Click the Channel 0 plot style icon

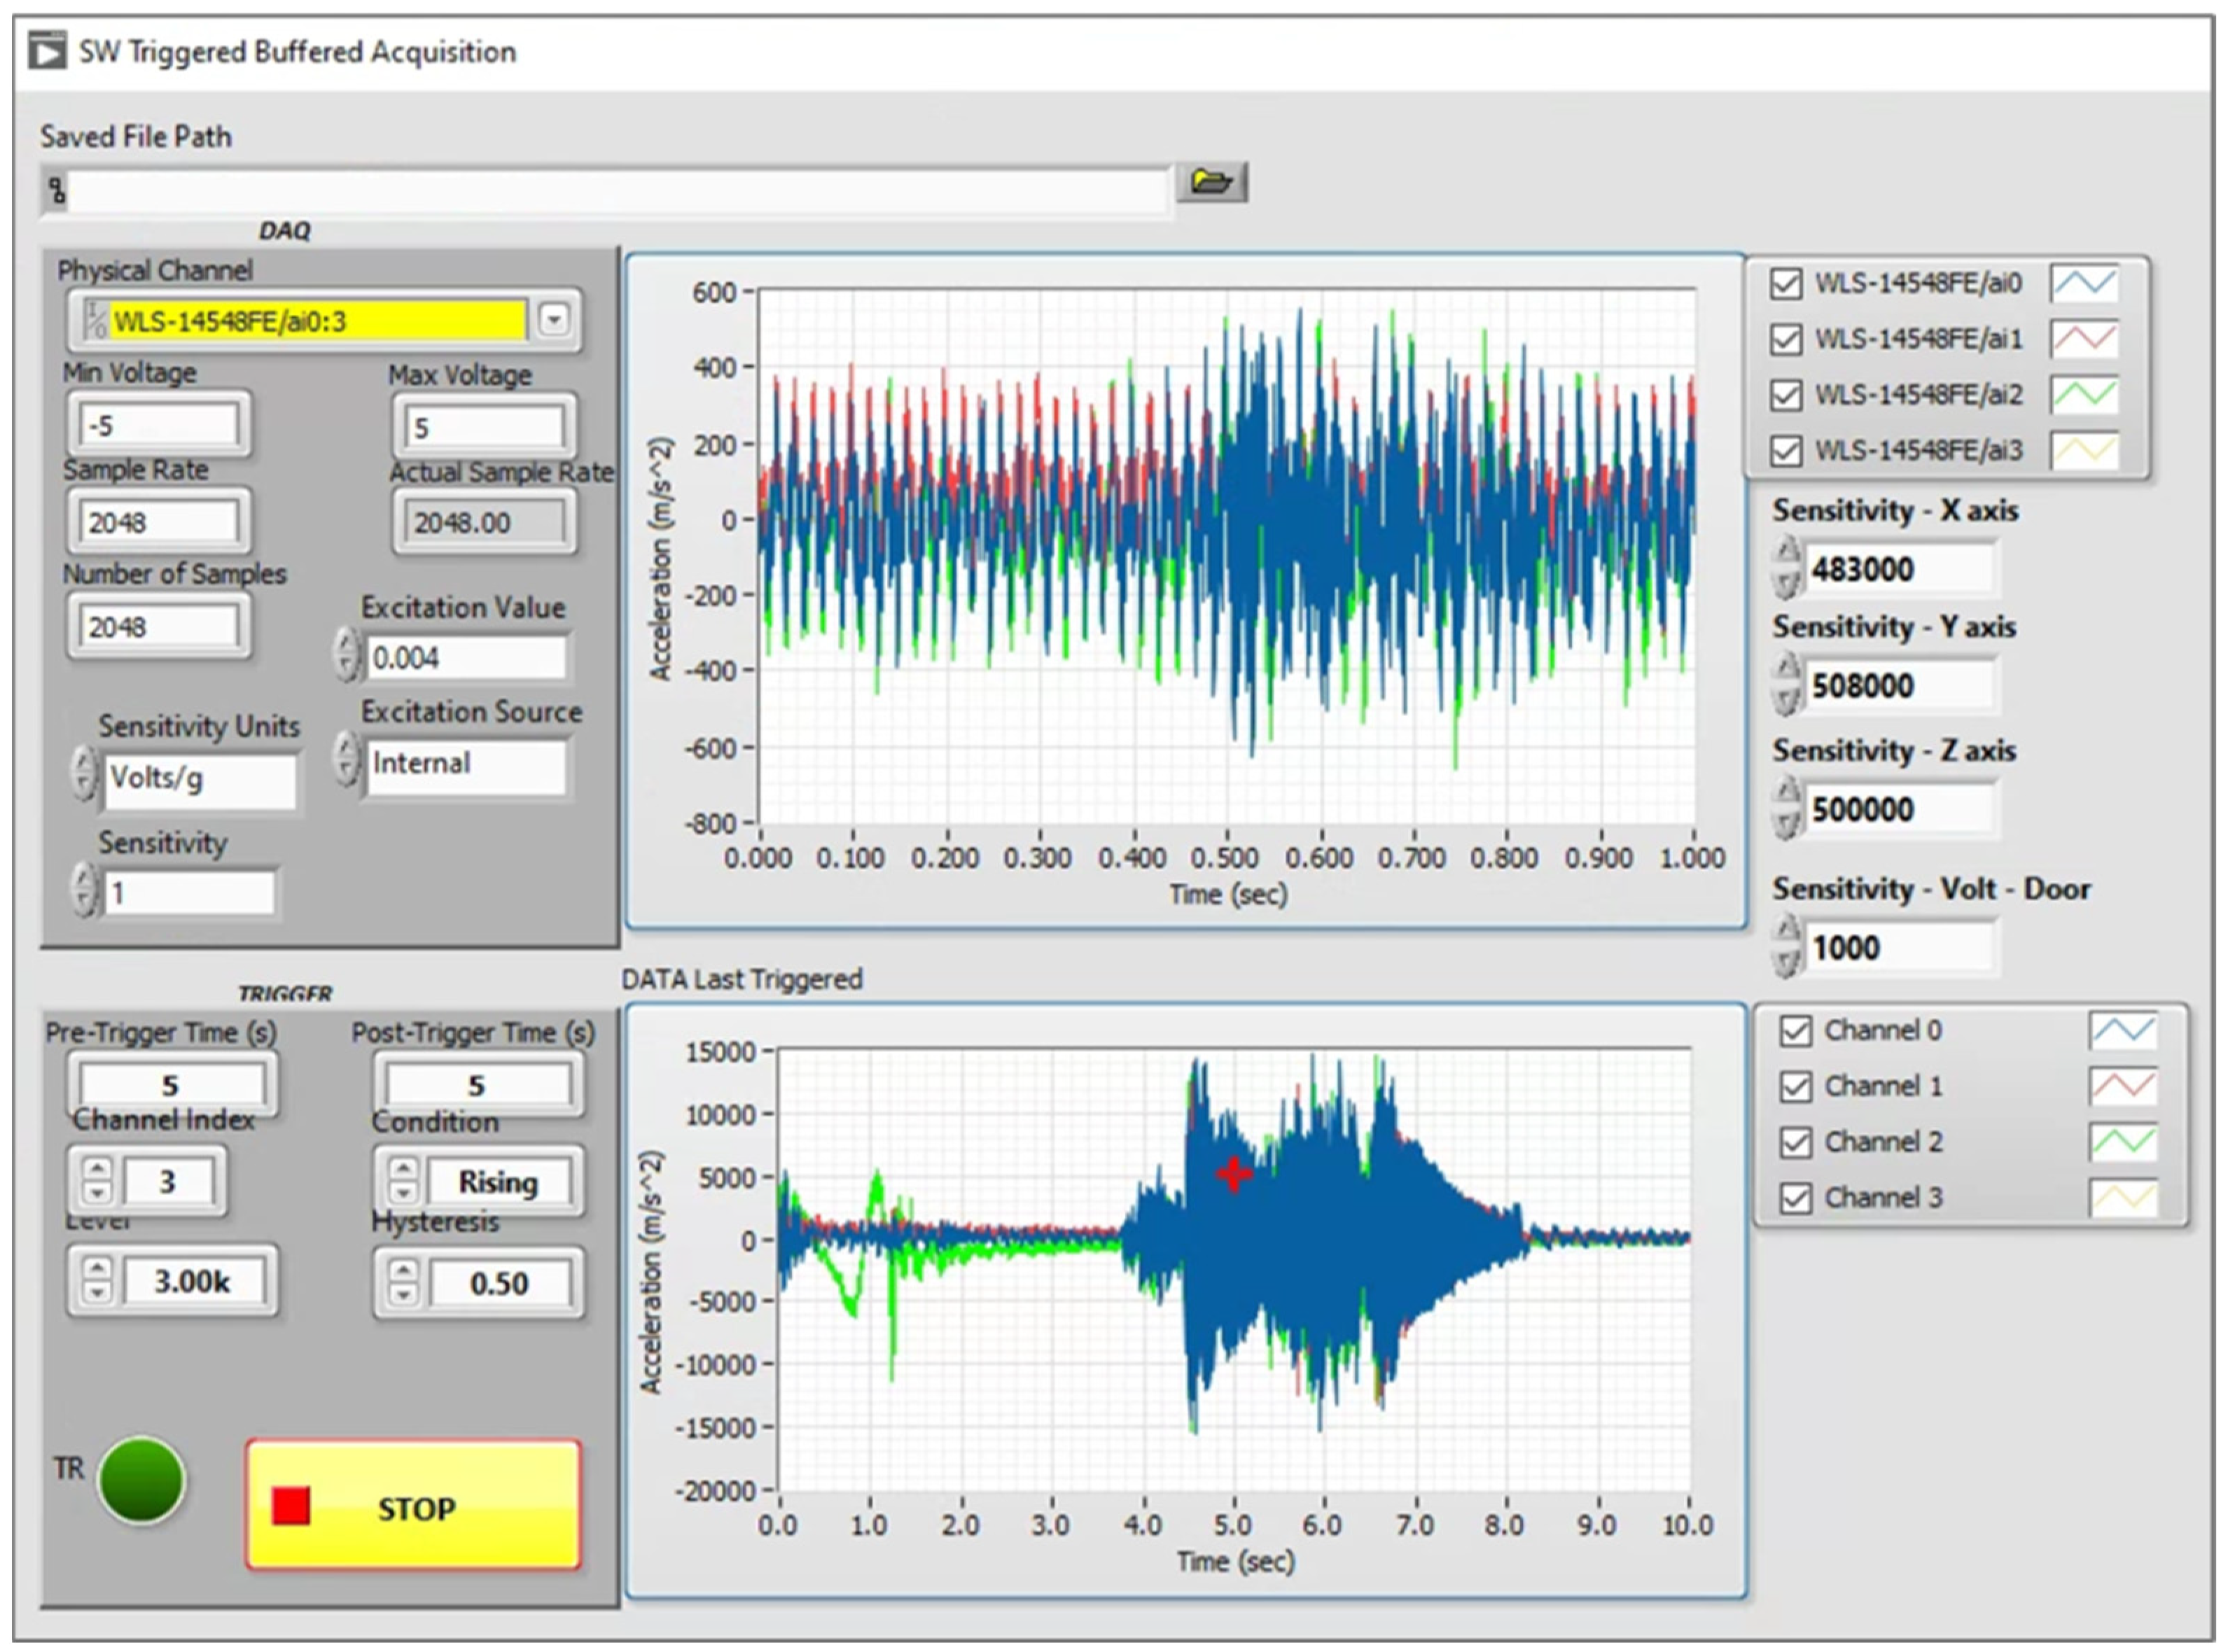2122,1031
